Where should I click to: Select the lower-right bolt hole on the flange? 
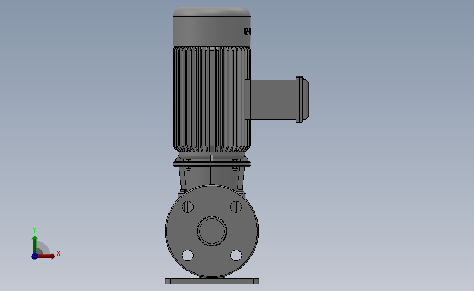(236, 255)
